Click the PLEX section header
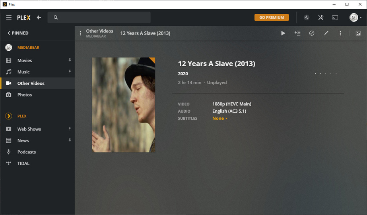 pos(22,116)
